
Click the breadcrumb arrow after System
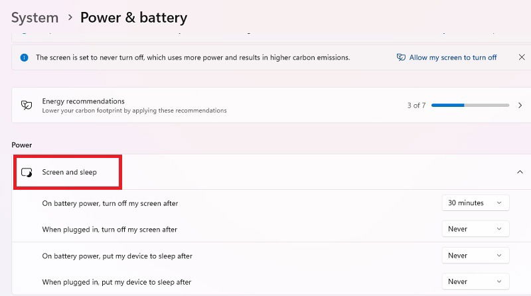pyautogui.click(x=70, y=17)
